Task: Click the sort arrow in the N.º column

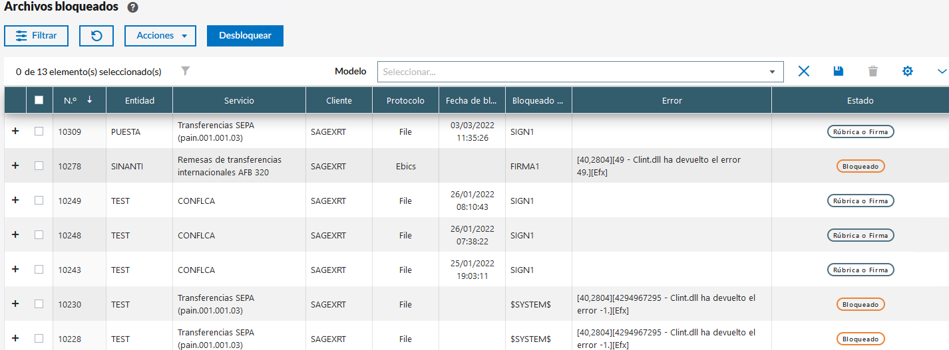Action: [89, 100]
